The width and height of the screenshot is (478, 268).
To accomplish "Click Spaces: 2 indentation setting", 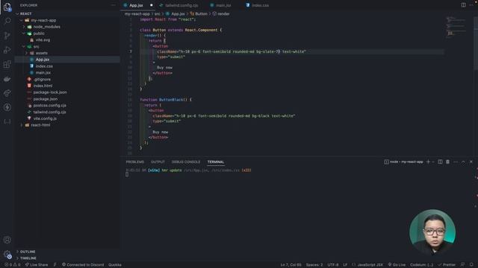I will click(x=314, y=265).
